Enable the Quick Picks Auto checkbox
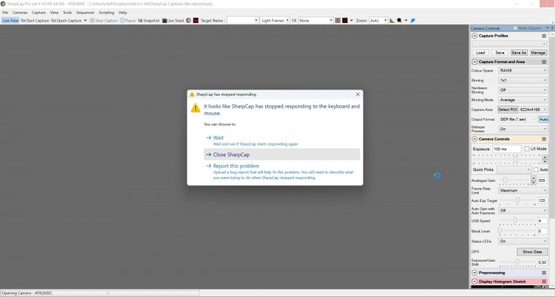This screenshot has height=297, width=555. coord(536,169)
